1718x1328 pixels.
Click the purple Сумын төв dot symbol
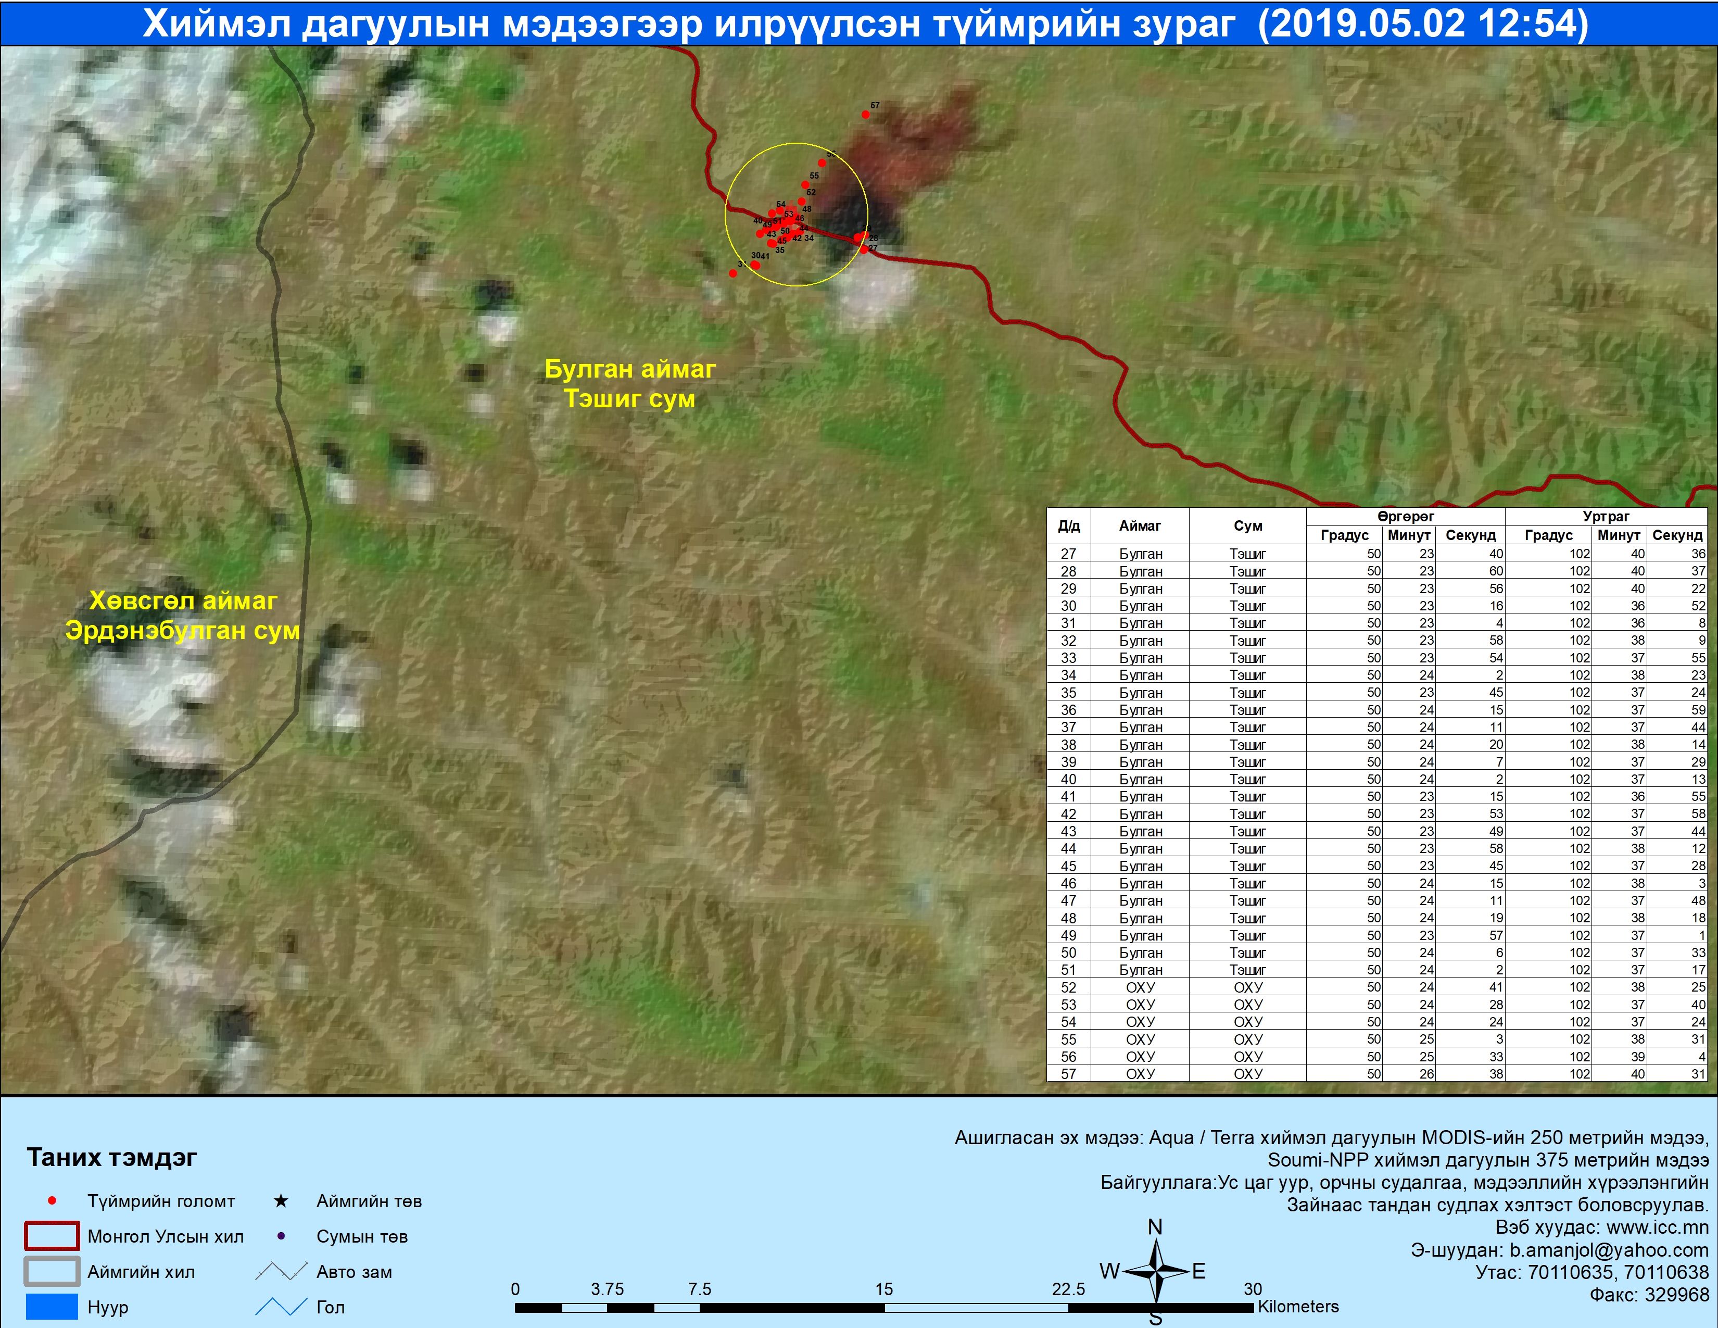click(x=281, y=1236)
